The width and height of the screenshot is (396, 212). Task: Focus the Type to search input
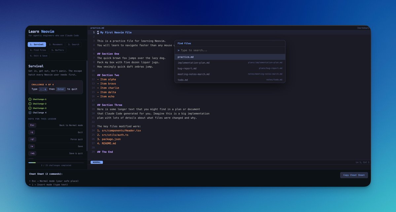coord(230,50)
